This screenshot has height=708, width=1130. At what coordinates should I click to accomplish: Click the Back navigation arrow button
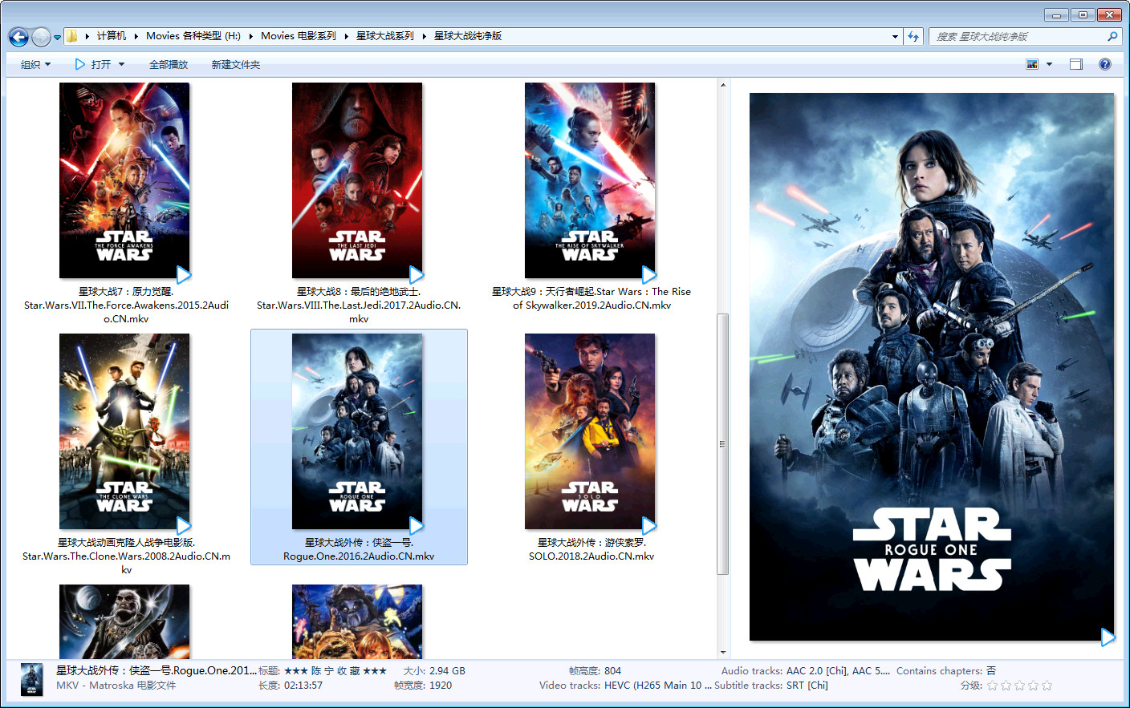pos(18,37)
